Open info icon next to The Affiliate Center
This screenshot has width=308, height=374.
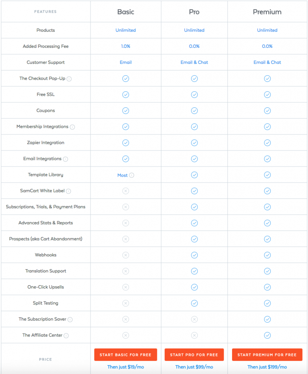tap(66, 336)
